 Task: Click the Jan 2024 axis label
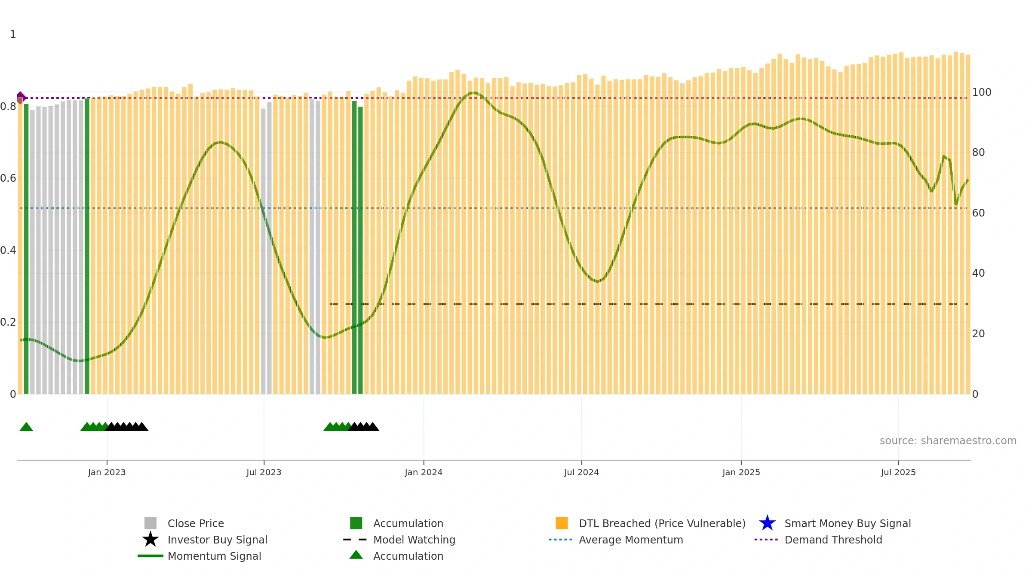pos(424,473)
